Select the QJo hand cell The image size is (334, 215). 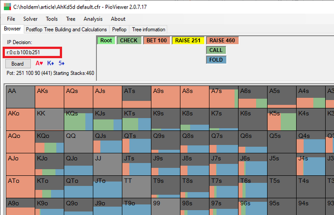point(78,164)
